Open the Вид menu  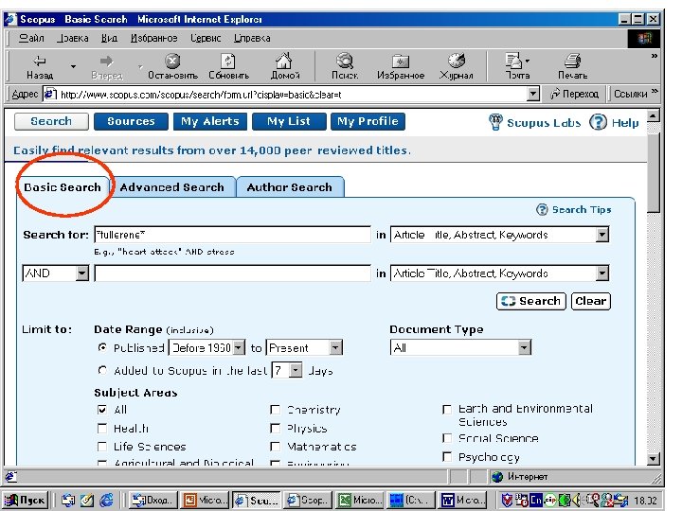point(109,38)
